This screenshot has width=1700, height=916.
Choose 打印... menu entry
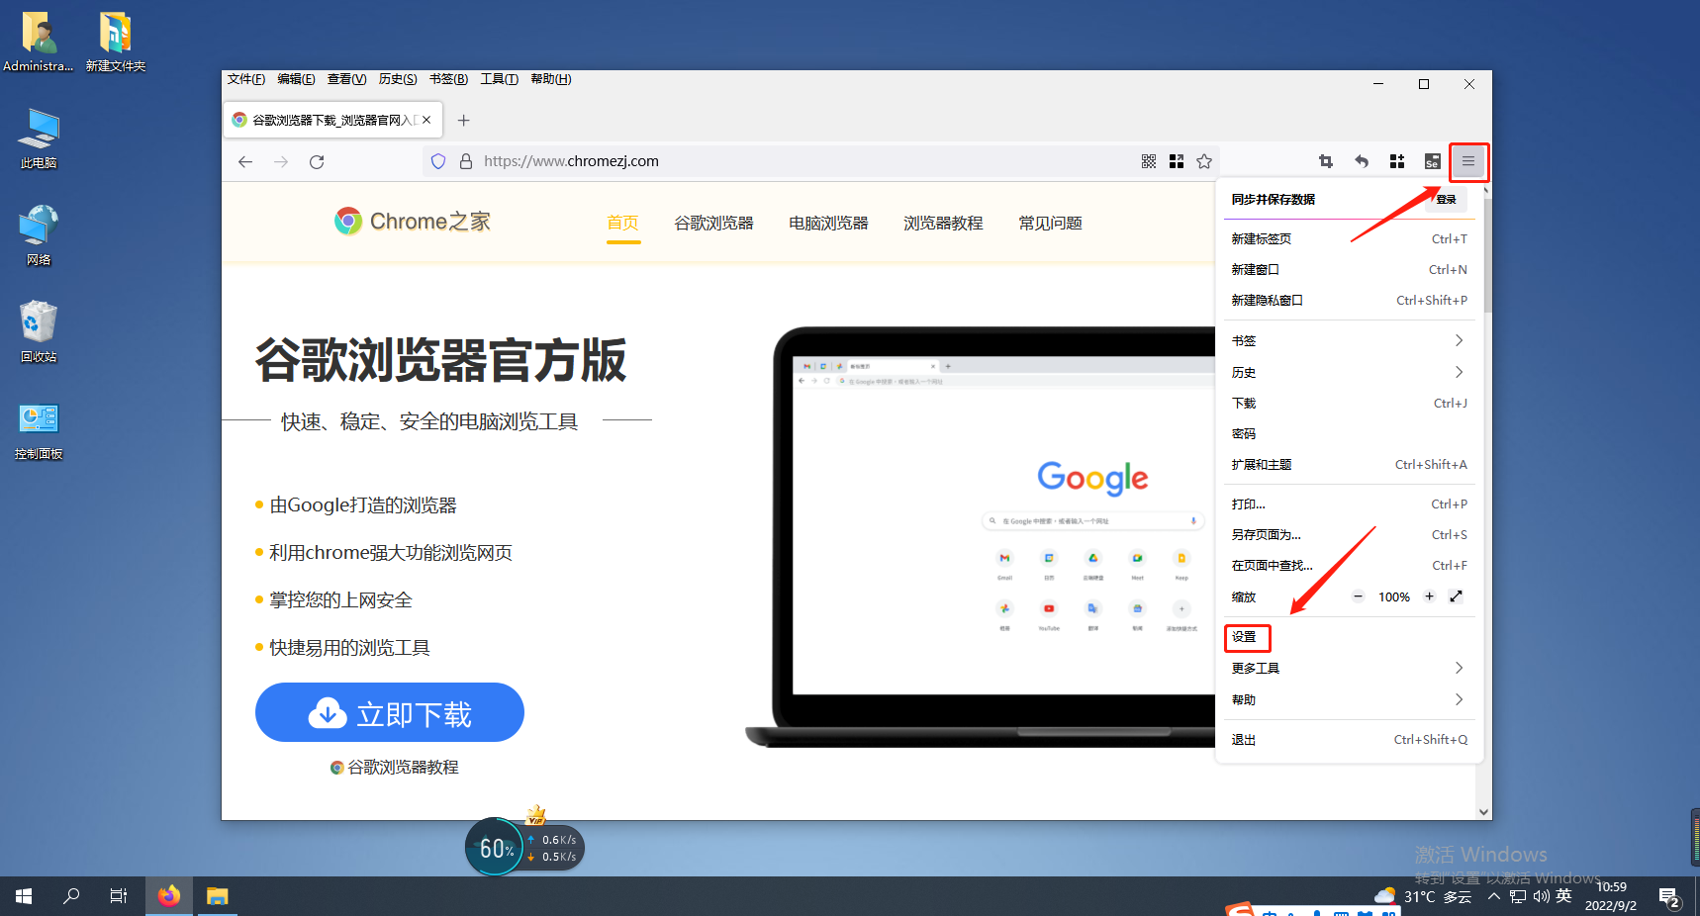[1348, 504]
